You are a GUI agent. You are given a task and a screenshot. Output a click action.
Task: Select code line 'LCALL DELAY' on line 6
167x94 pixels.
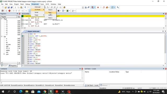35,44
